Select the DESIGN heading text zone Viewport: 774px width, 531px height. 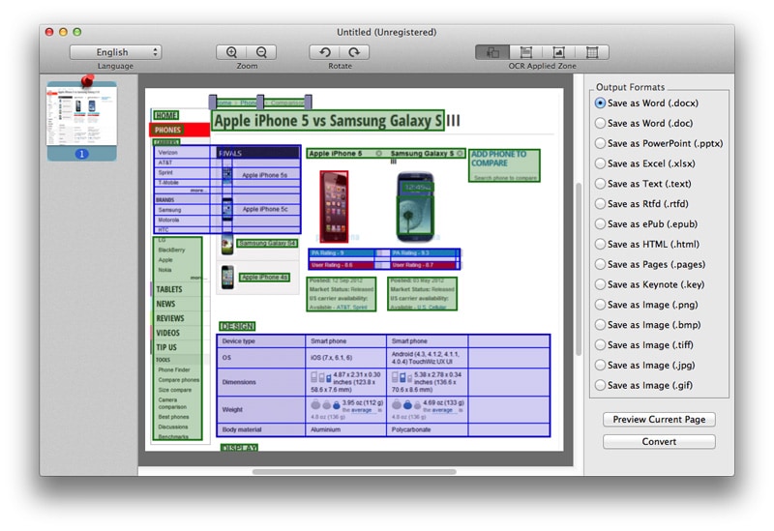click(x=237, y=326)
